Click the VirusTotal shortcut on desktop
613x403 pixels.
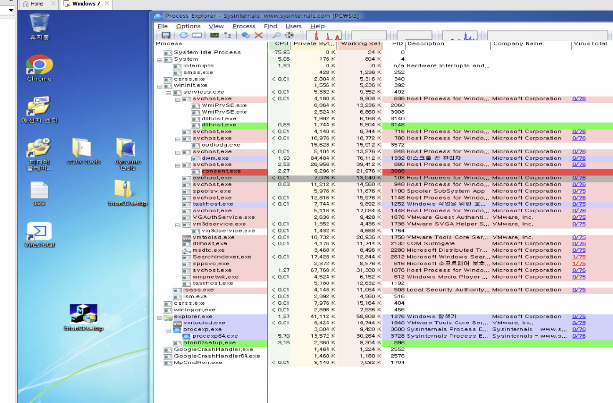coord(40,235)
